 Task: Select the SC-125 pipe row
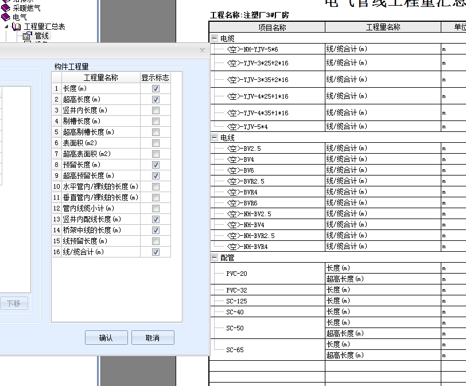point(236,301)
